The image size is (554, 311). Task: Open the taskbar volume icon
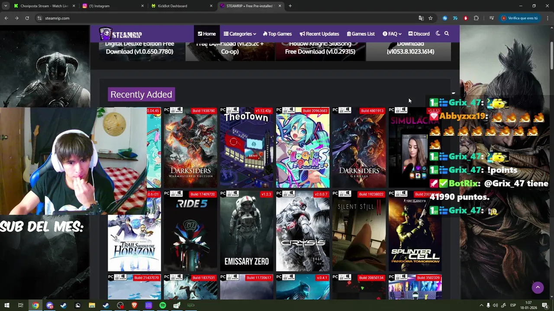pyautogui.click(x=495, y=305)
